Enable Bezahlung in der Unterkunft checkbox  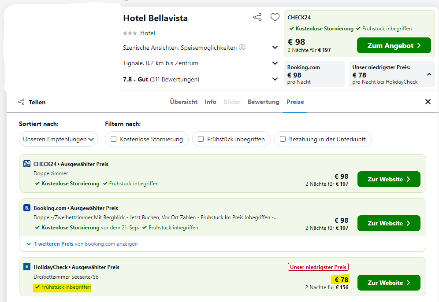[x=283, y=139]
